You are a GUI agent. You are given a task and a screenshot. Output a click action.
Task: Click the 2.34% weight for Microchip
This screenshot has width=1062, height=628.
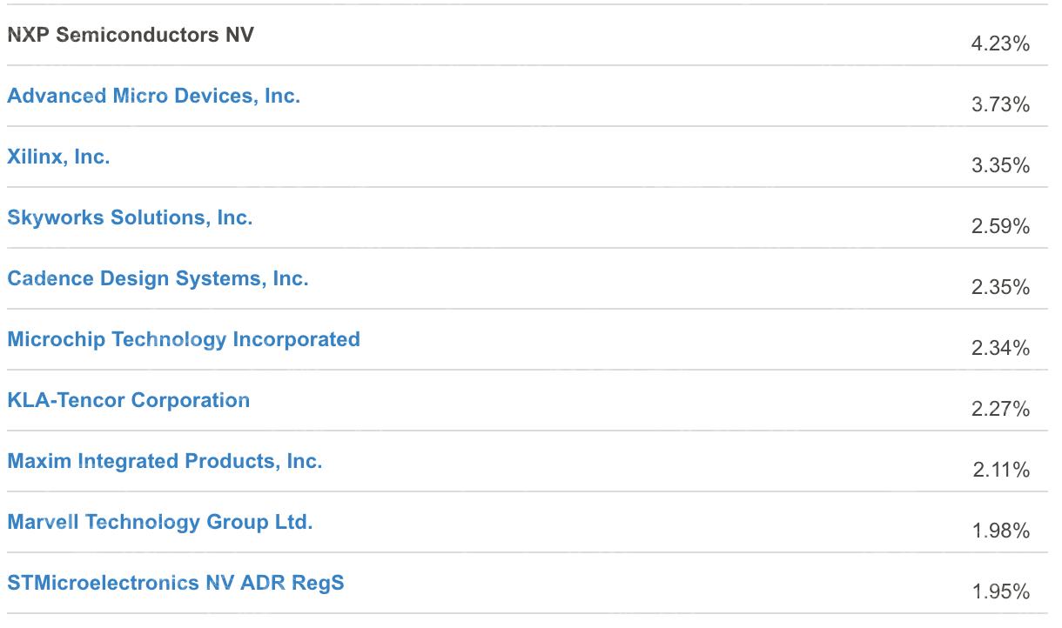click(1000, 348)
